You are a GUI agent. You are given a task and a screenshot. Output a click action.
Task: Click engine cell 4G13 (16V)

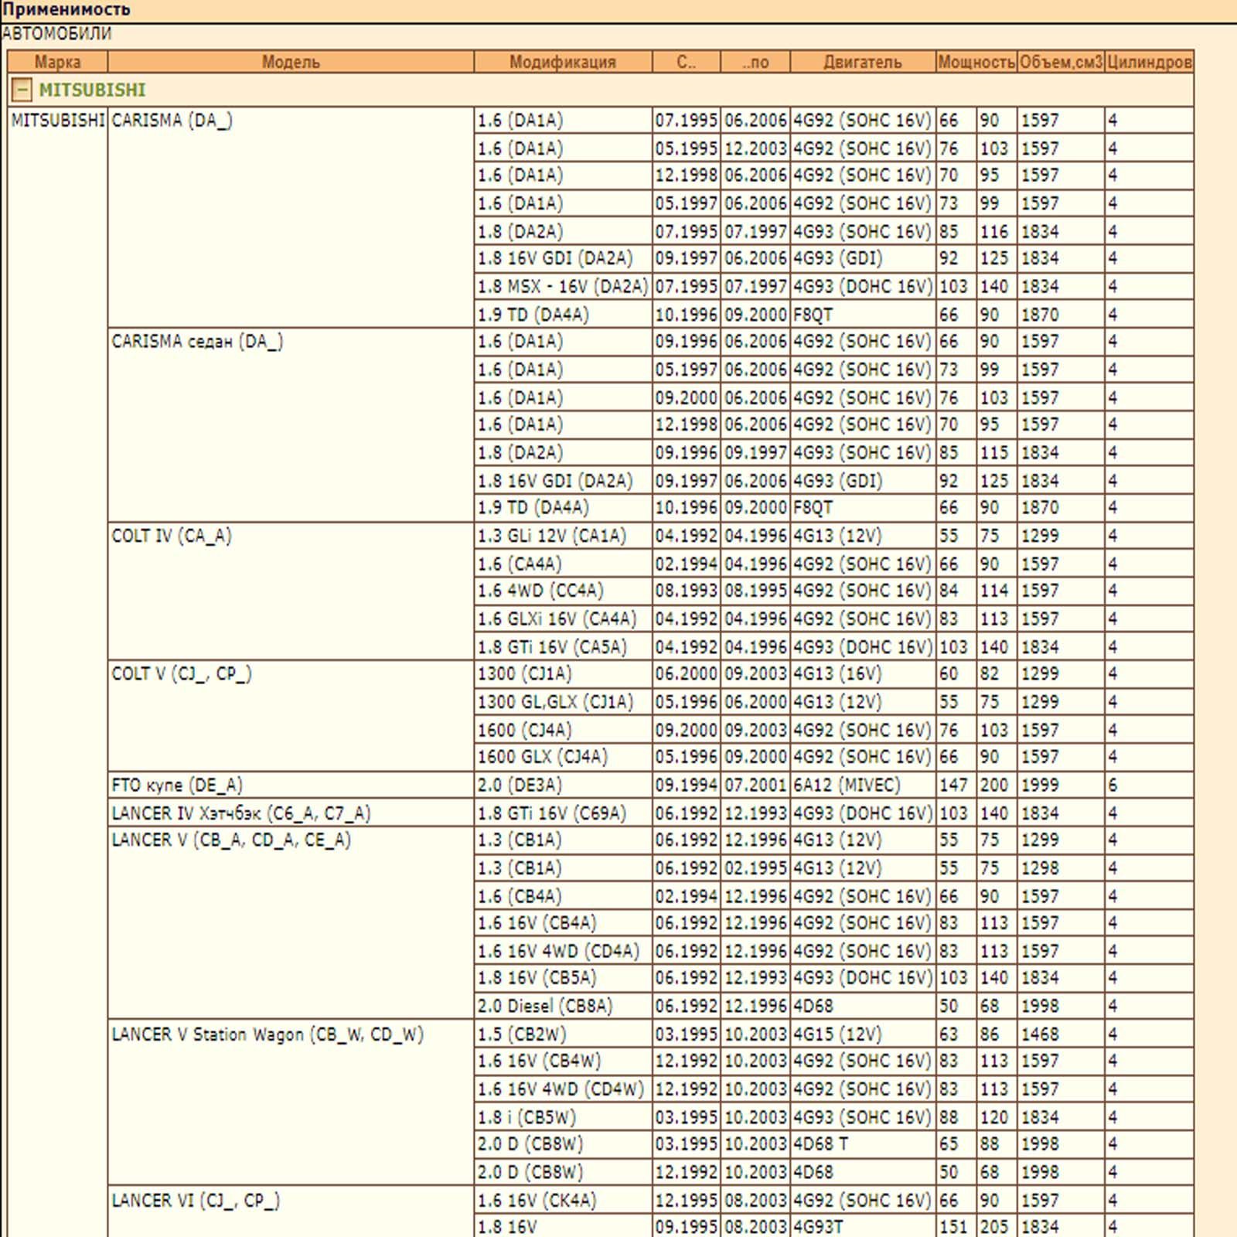coord(863,674)
